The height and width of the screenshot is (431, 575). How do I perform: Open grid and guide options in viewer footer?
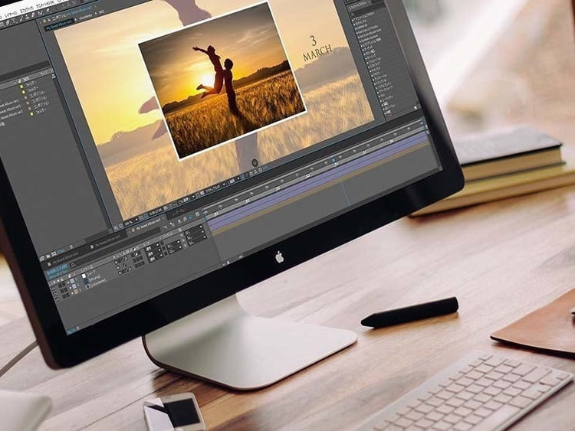coord(142,217)
